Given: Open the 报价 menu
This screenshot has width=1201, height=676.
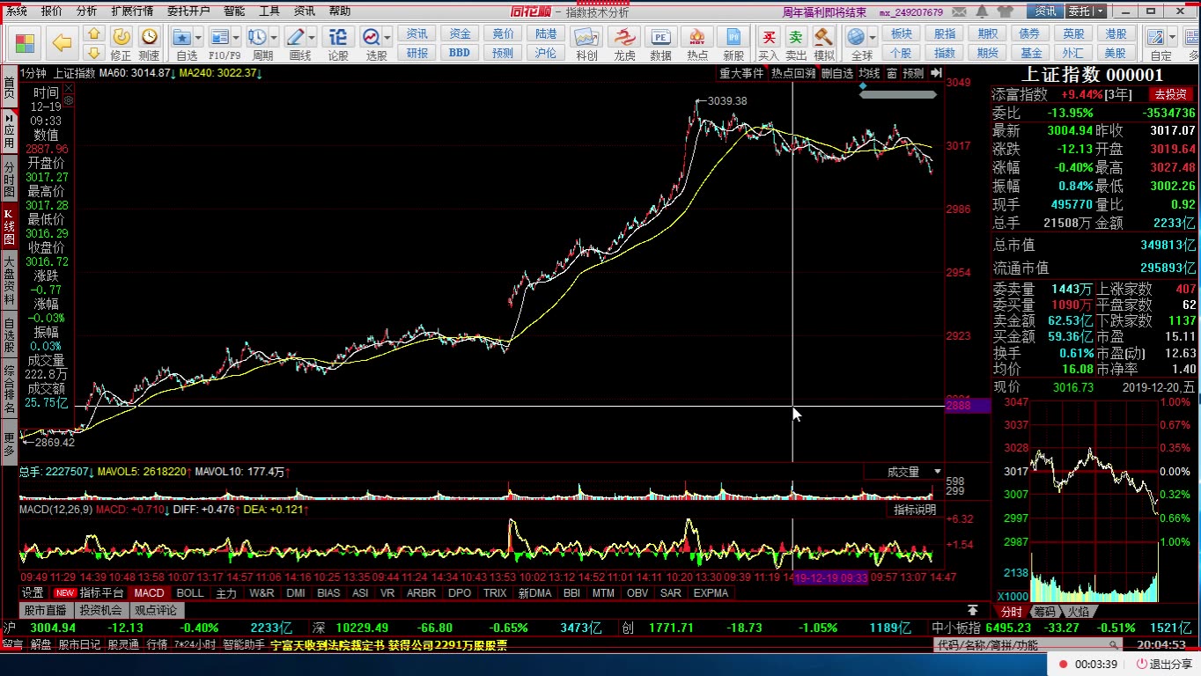Looking at the screenshot, I should pos(52,11).
